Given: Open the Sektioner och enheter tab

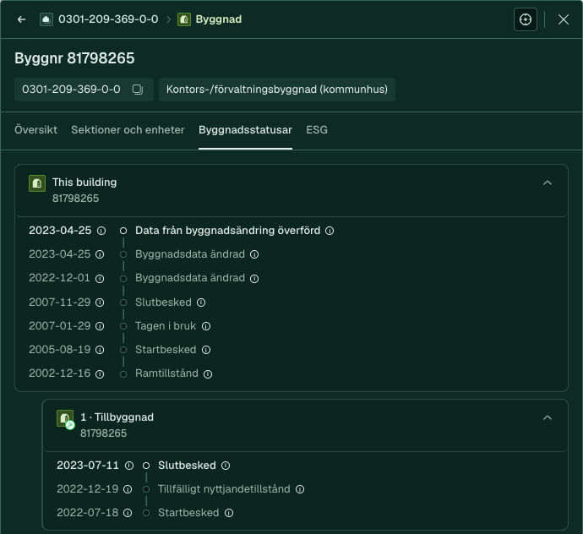Looking at the screenshot, I should [128, 130].
